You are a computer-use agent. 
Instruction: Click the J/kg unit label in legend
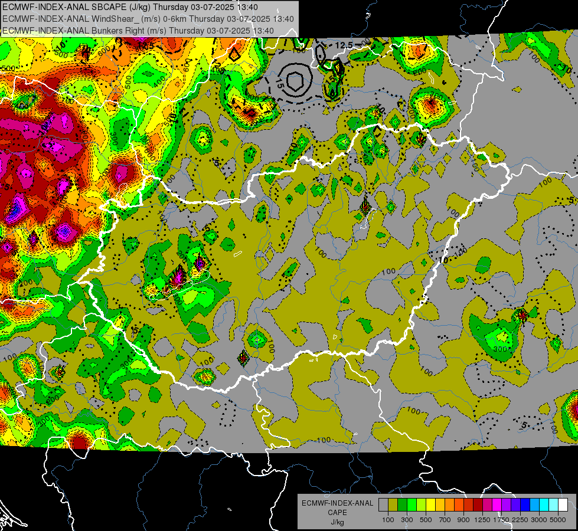pos(337,522)
